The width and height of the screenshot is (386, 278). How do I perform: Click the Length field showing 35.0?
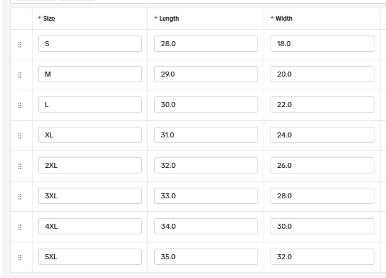point(206,257)
